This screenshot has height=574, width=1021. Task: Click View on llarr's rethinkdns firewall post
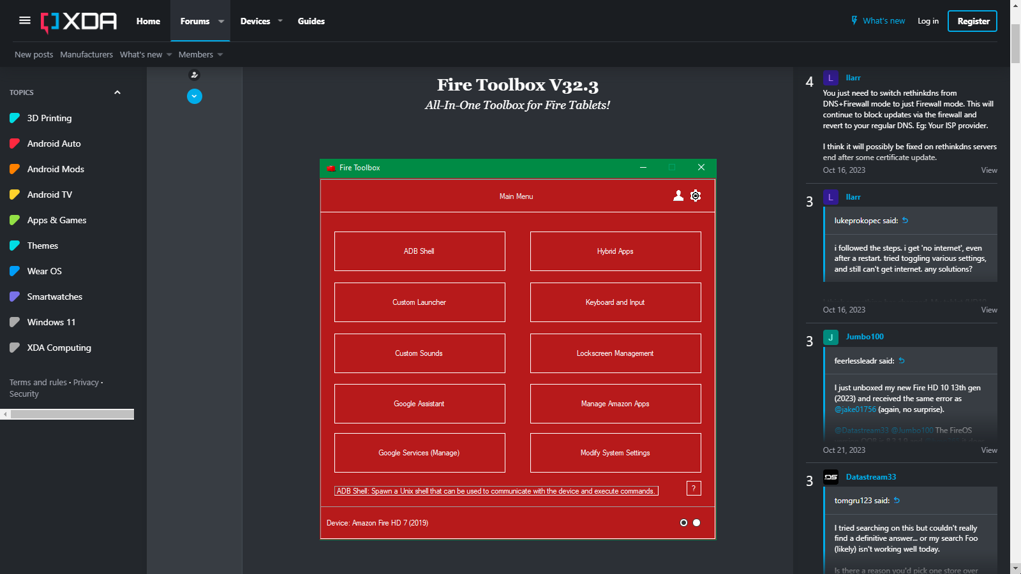989,170
